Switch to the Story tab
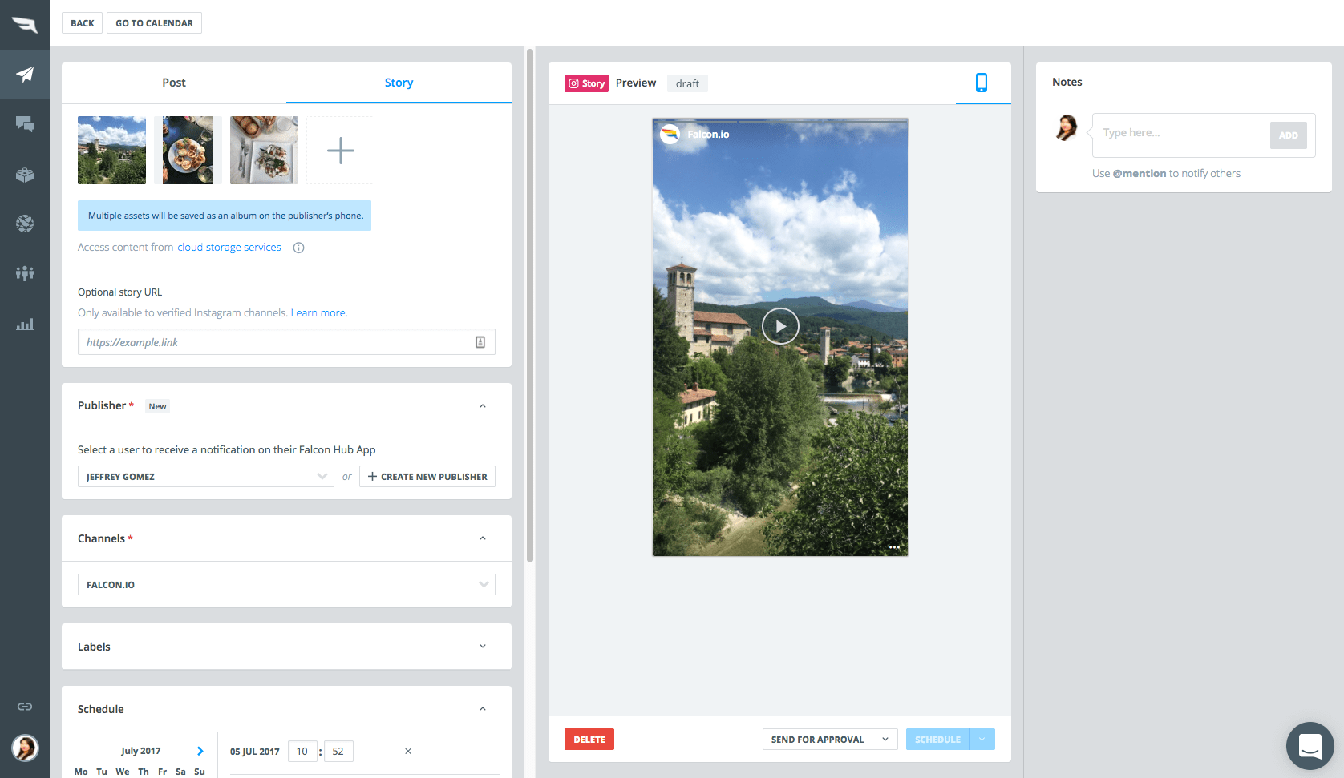 pyautogui.click(x=399, y=83)
